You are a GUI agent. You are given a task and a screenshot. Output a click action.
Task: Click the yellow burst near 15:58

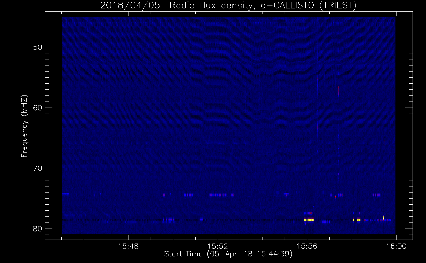pos(356,220)
